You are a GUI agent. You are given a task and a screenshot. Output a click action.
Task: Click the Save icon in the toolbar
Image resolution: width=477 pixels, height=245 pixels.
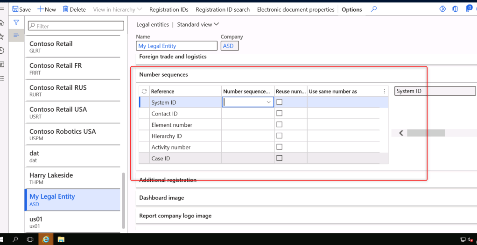pos(15,9)
